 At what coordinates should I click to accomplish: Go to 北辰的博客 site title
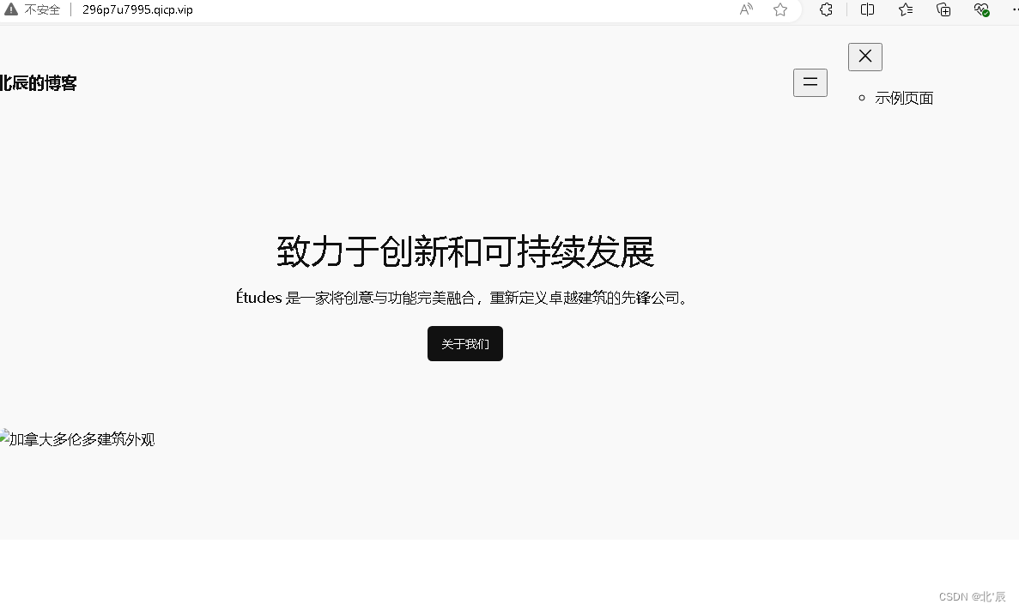point(39,83)
